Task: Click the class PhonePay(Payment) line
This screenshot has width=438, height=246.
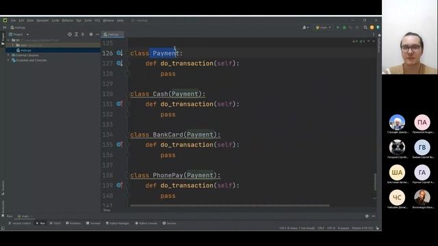Action: (x=175, y=176)
